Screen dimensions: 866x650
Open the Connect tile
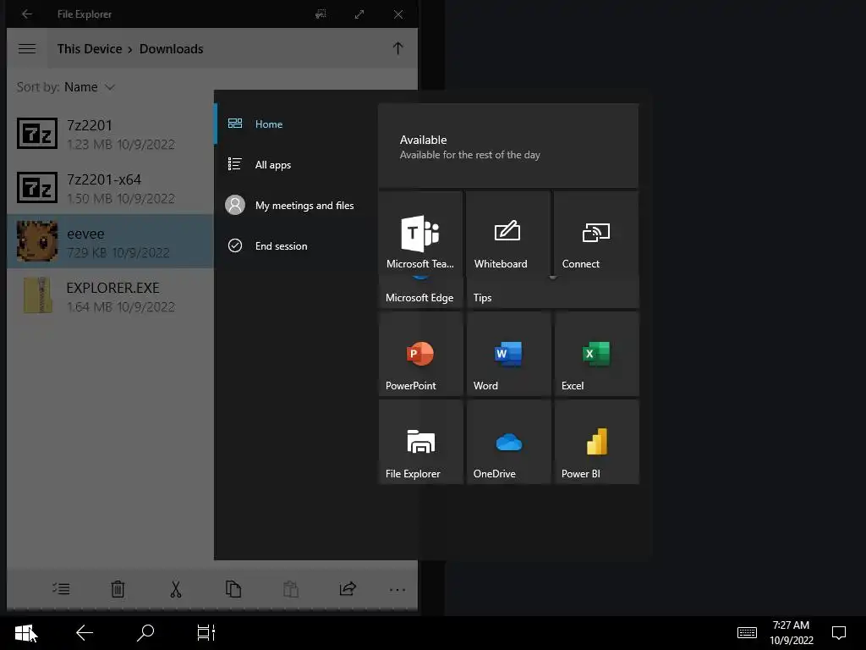pos(596,232)
